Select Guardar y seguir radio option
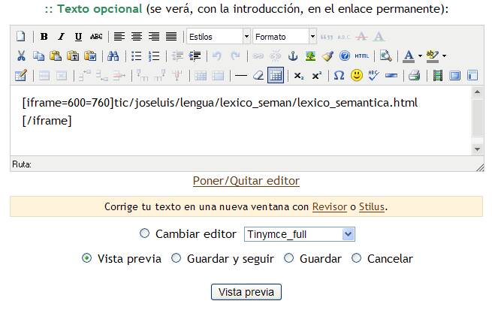The image size is (492, 313). click(x=176, y=258)
